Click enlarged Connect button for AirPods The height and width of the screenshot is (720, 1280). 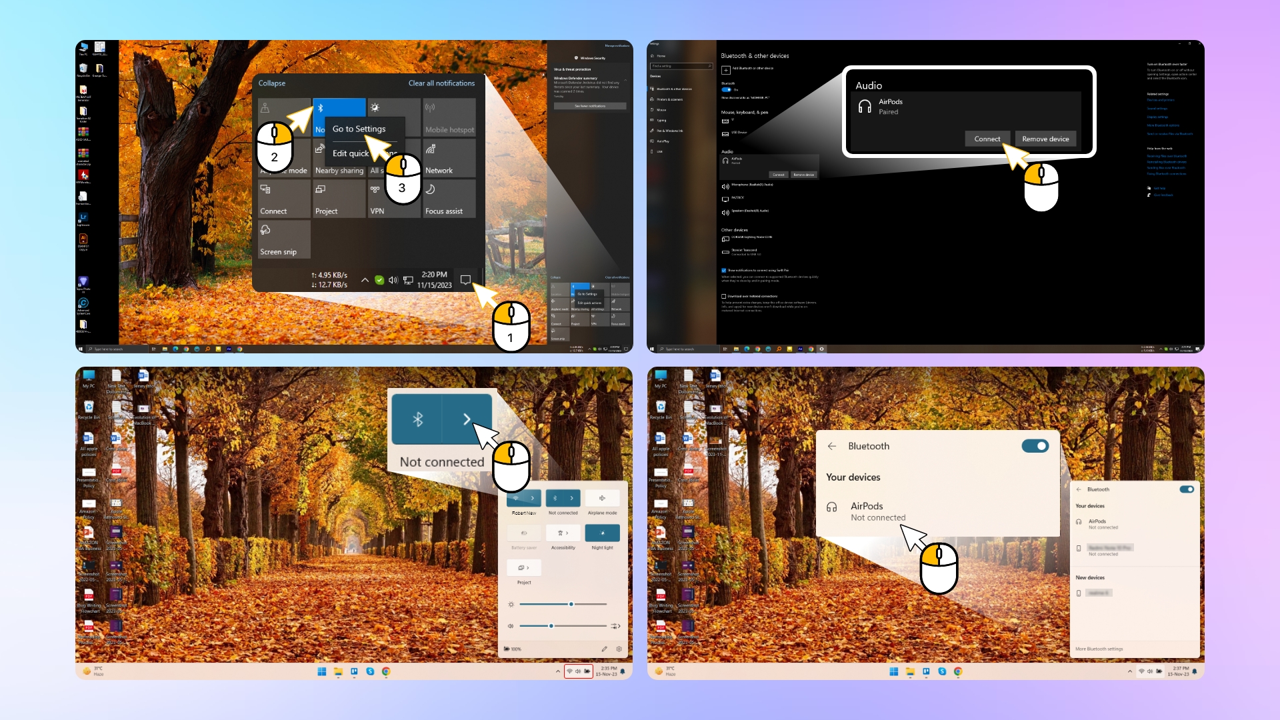pos(987,139)
